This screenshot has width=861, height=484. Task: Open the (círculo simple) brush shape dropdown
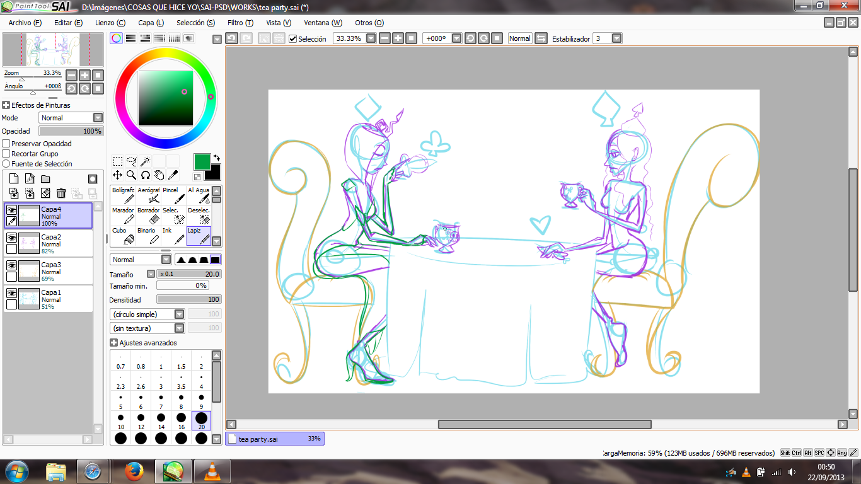(x=147, y=314)
